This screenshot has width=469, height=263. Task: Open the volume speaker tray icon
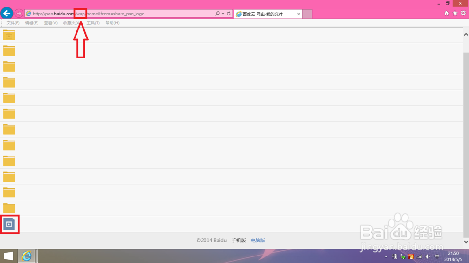pyautogui.click(x=428, y=256)
